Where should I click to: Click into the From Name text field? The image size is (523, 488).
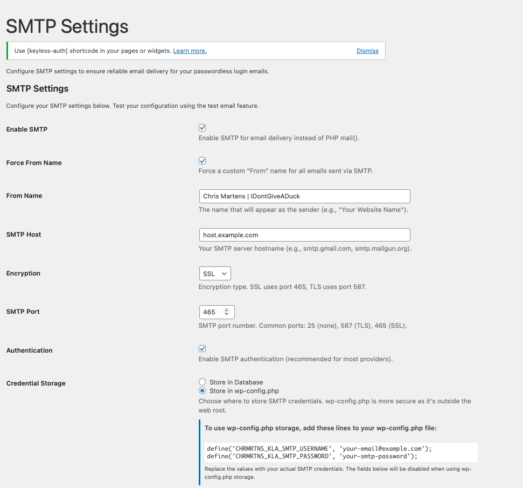click(304, 196)
